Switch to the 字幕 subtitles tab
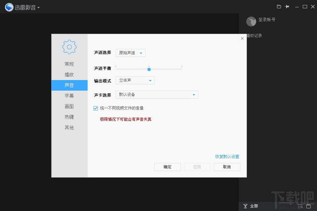 tap(69, 96)
